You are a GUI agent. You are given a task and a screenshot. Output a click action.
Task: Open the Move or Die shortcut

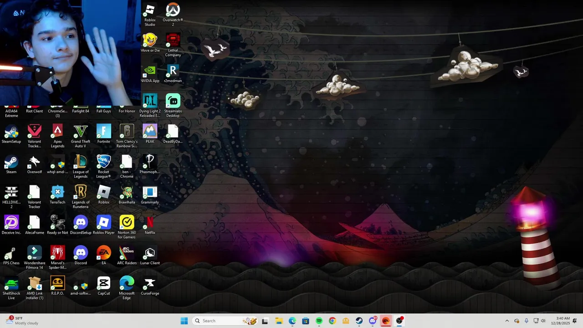coord(150,43)
